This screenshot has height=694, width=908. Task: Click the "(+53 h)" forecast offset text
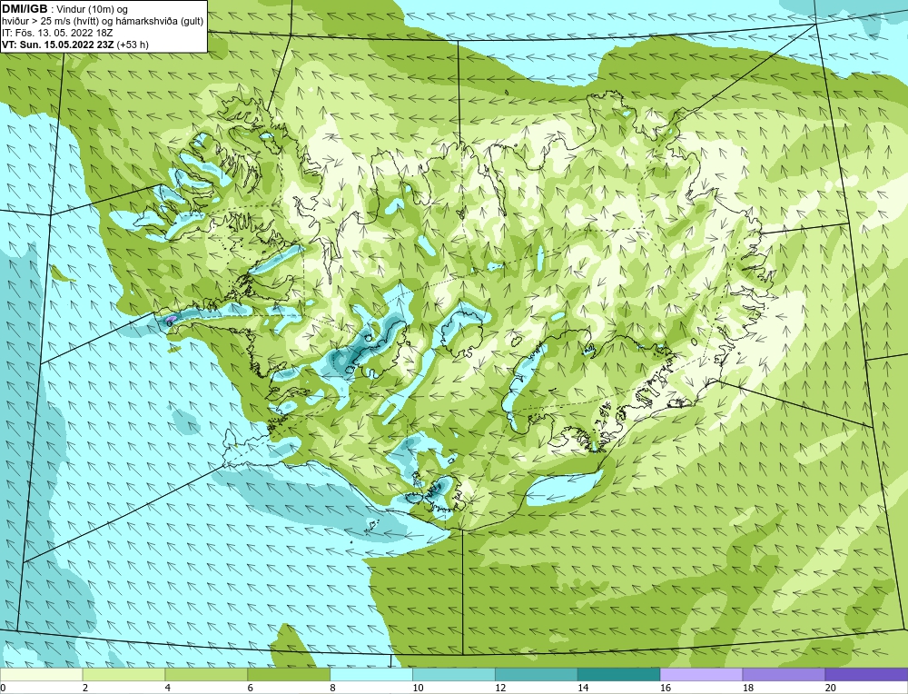(133, 45)
